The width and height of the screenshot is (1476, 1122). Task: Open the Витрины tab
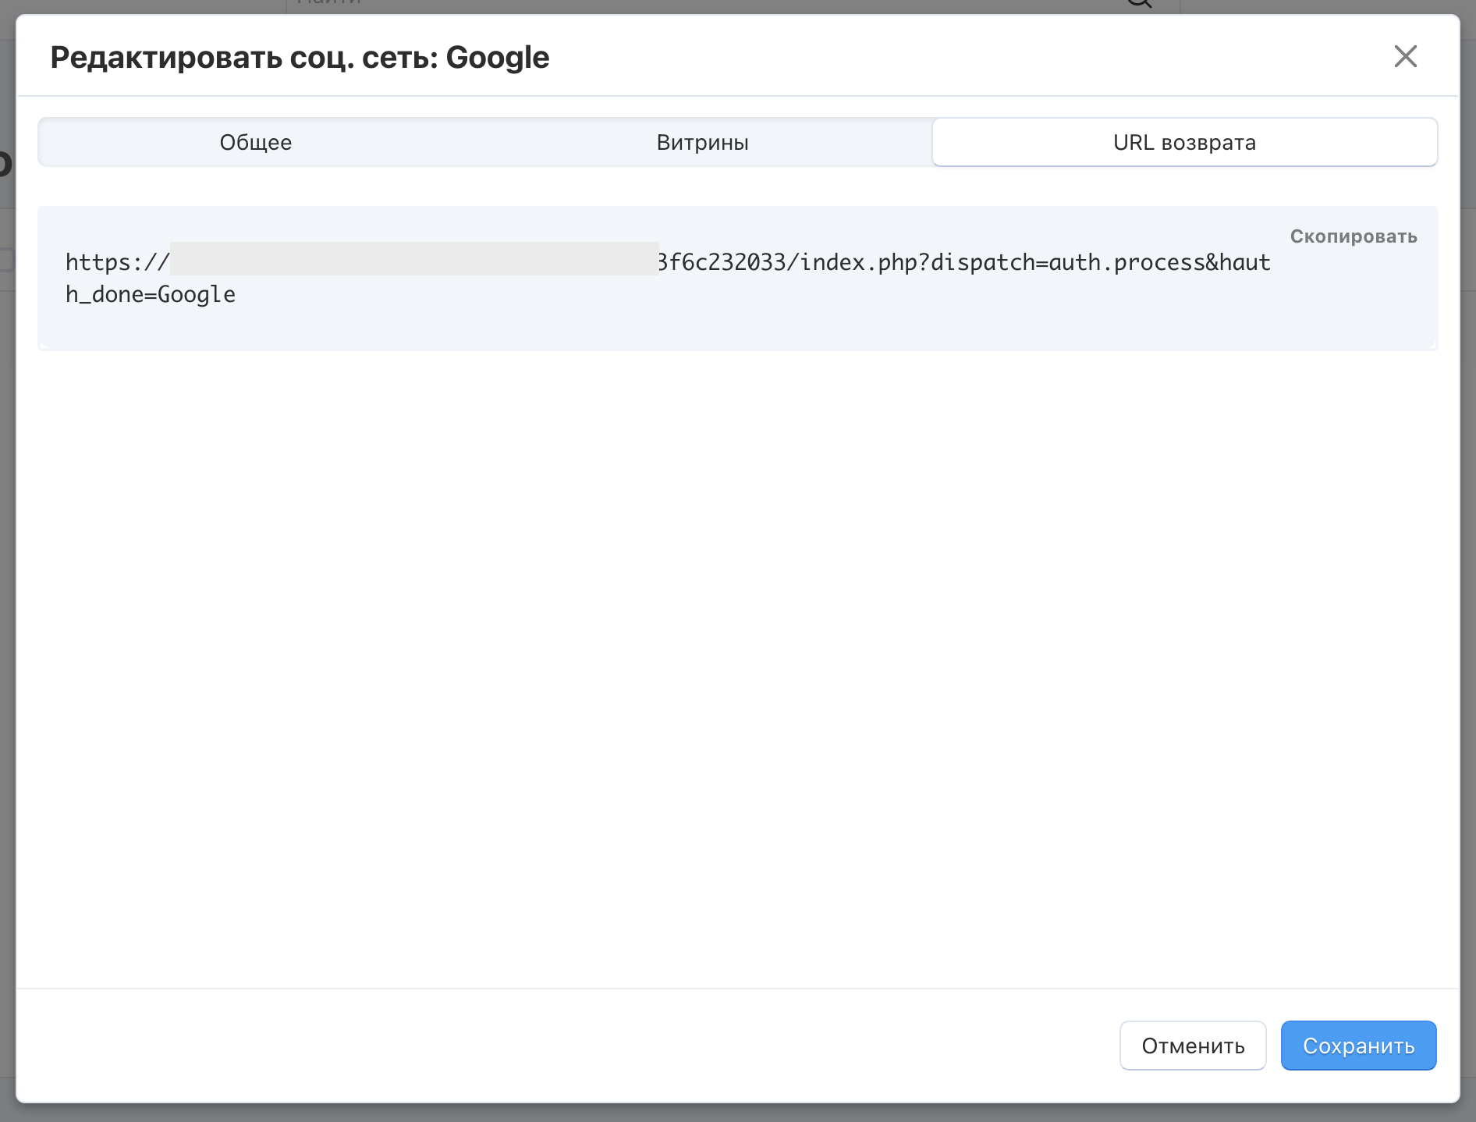click(x=702, y=142)
